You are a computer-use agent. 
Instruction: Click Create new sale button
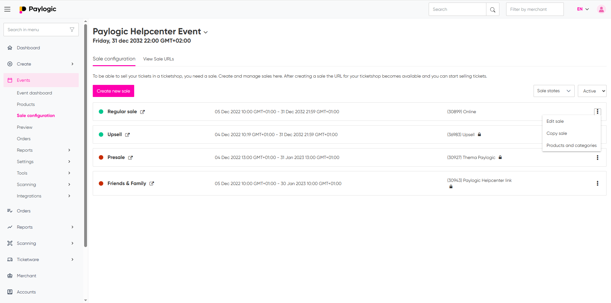[113, 91]
